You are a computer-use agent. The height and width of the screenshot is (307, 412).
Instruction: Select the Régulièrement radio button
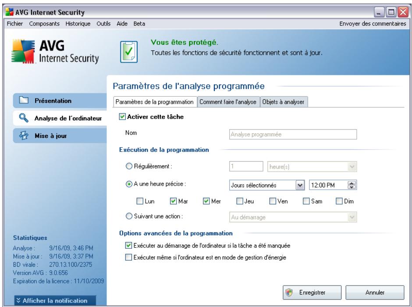[x=129, y=166]
